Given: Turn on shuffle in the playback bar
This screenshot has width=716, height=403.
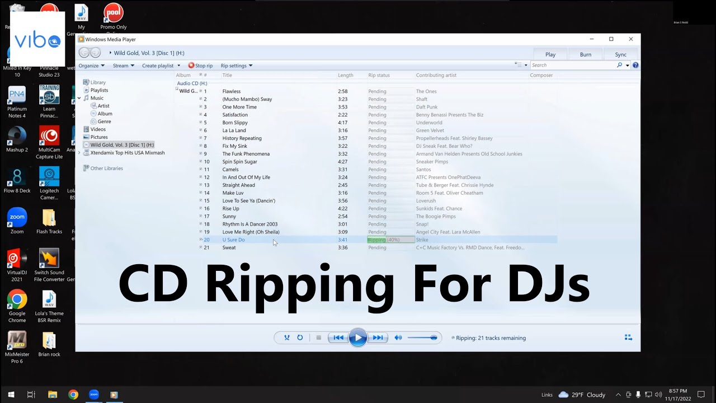Looking at the screenshot, I should pos(287,338).
